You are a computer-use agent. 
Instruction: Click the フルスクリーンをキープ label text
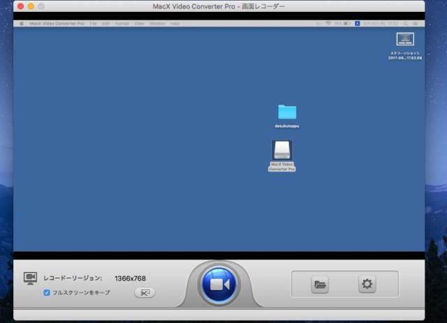81,292
